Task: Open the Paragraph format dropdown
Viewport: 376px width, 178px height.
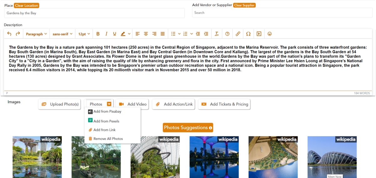Action: pyautogui.click(x=36, y=34)
